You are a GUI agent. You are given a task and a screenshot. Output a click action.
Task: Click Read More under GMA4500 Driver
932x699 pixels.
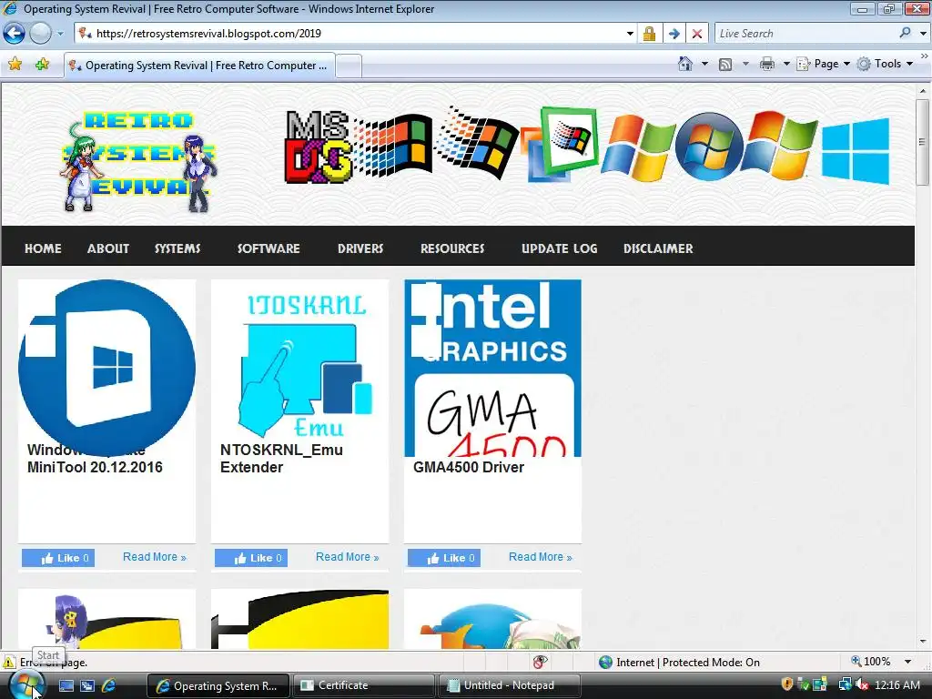click(541, 557)
